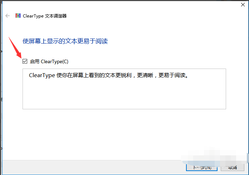The height and width of the screenshot is (175, 249).
Task: Click blank space right of the checkbox label
Action: [x=143, y=61]
